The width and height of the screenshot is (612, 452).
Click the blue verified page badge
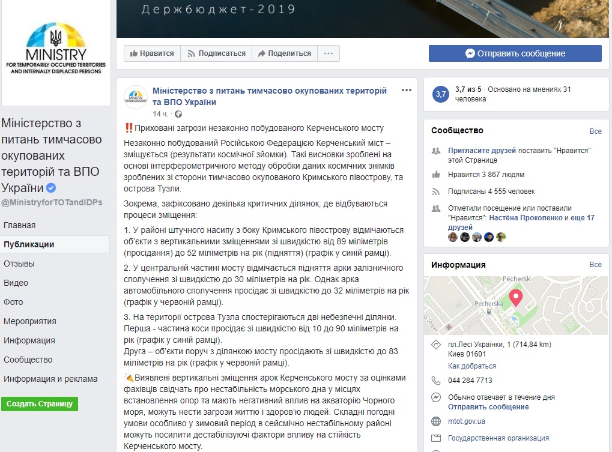coord(50,188)
